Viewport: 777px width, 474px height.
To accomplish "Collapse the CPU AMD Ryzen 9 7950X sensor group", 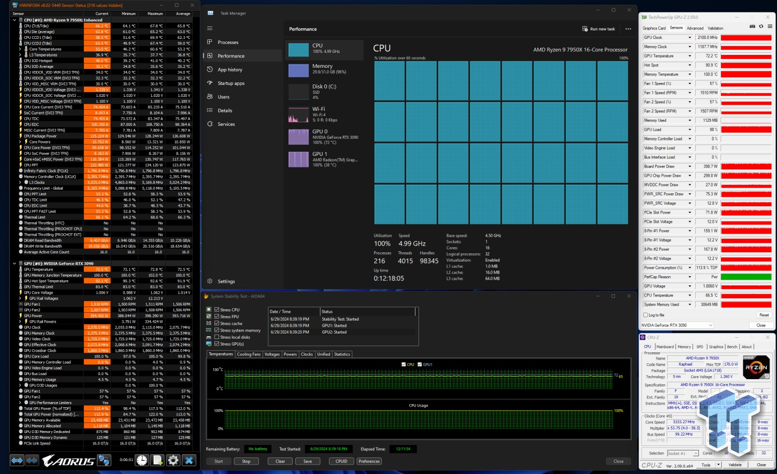I will (14, 20).
